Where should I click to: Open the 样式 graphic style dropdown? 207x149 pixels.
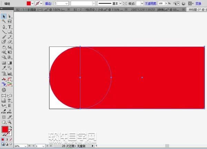pos(142,3)
